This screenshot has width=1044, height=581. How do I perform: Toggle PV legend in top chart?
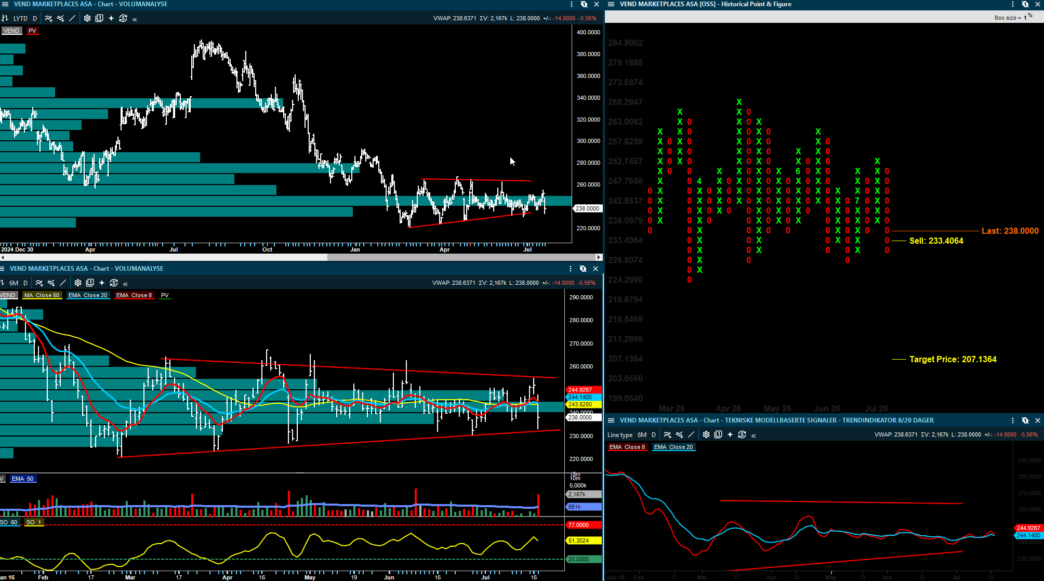click(32, 31)
